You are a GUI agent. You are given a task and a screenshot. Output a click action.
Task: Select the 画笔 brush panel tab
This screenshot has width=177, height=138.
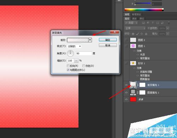tap(127, 14)
